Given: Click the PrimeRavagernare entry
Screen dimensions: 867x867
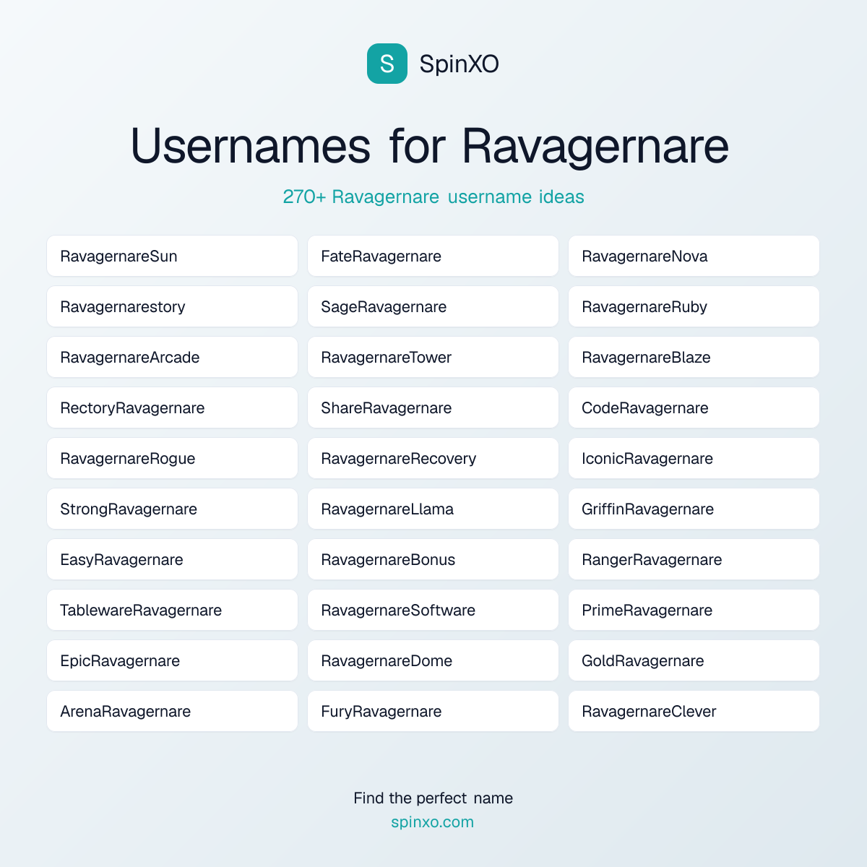Looking at the screenshot, I should [x=694, y=610].
